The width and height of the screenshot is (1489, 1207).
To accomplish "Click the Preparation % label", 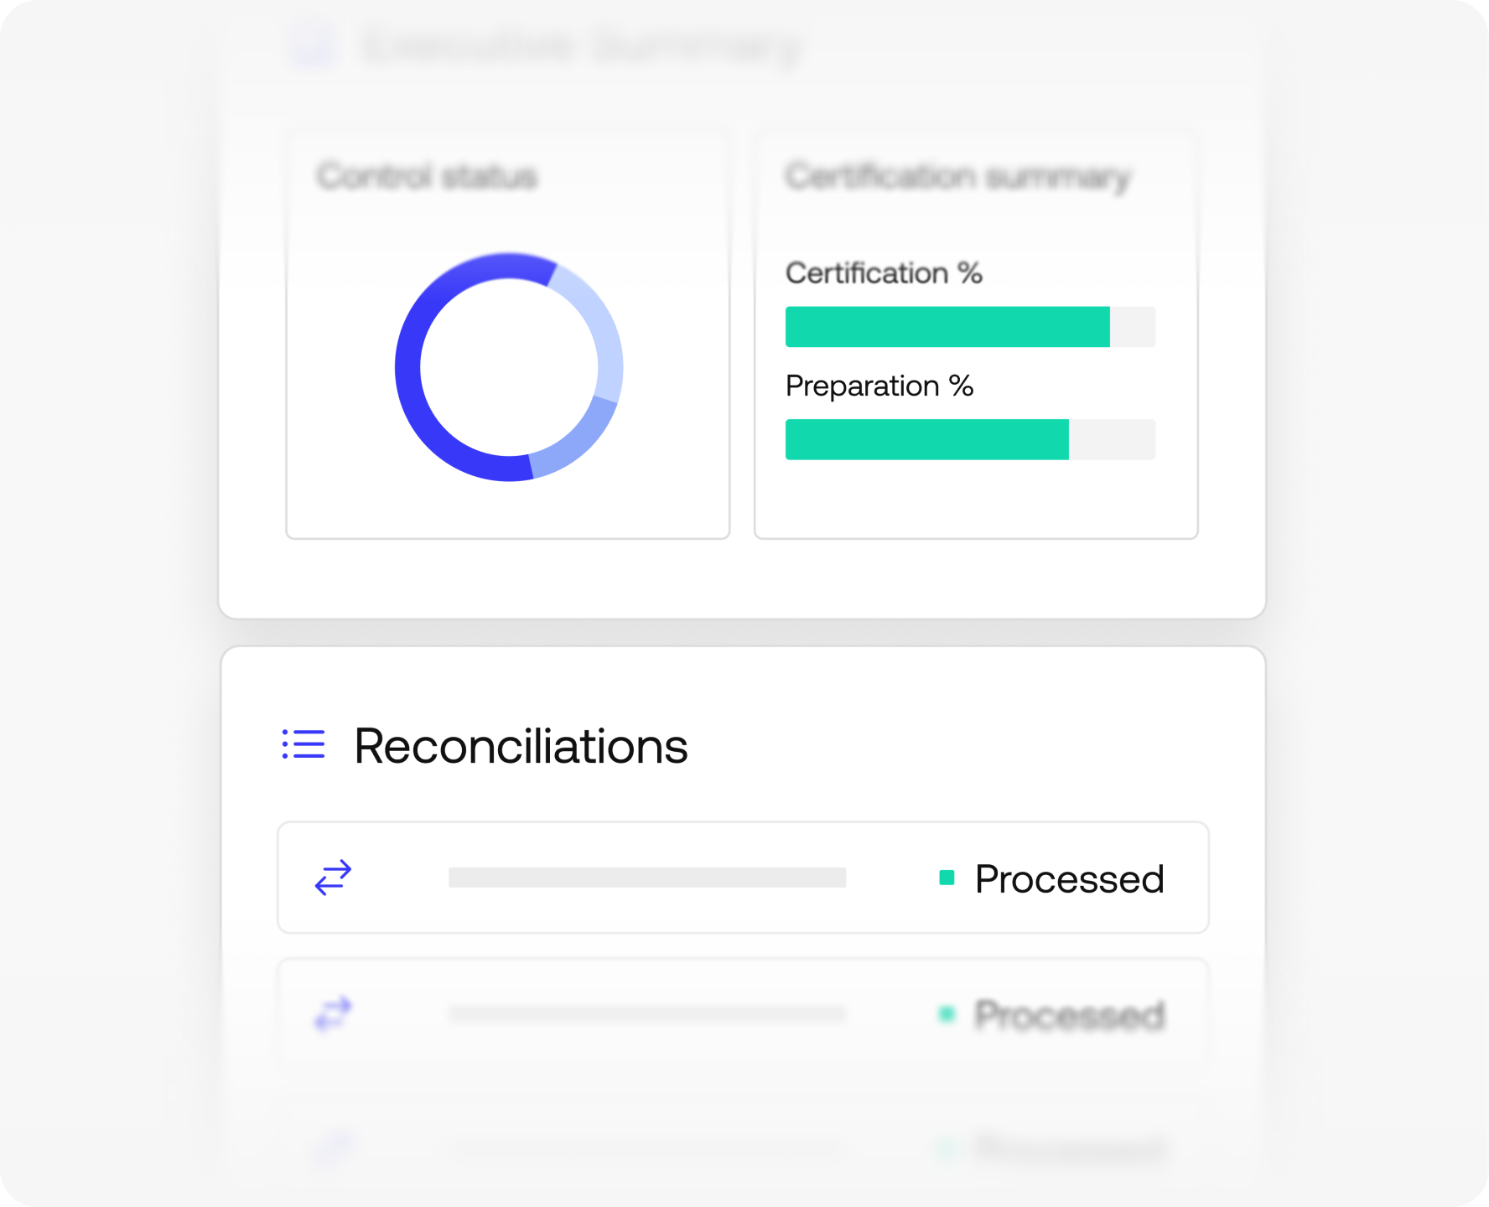I will (x=879, y=386).
